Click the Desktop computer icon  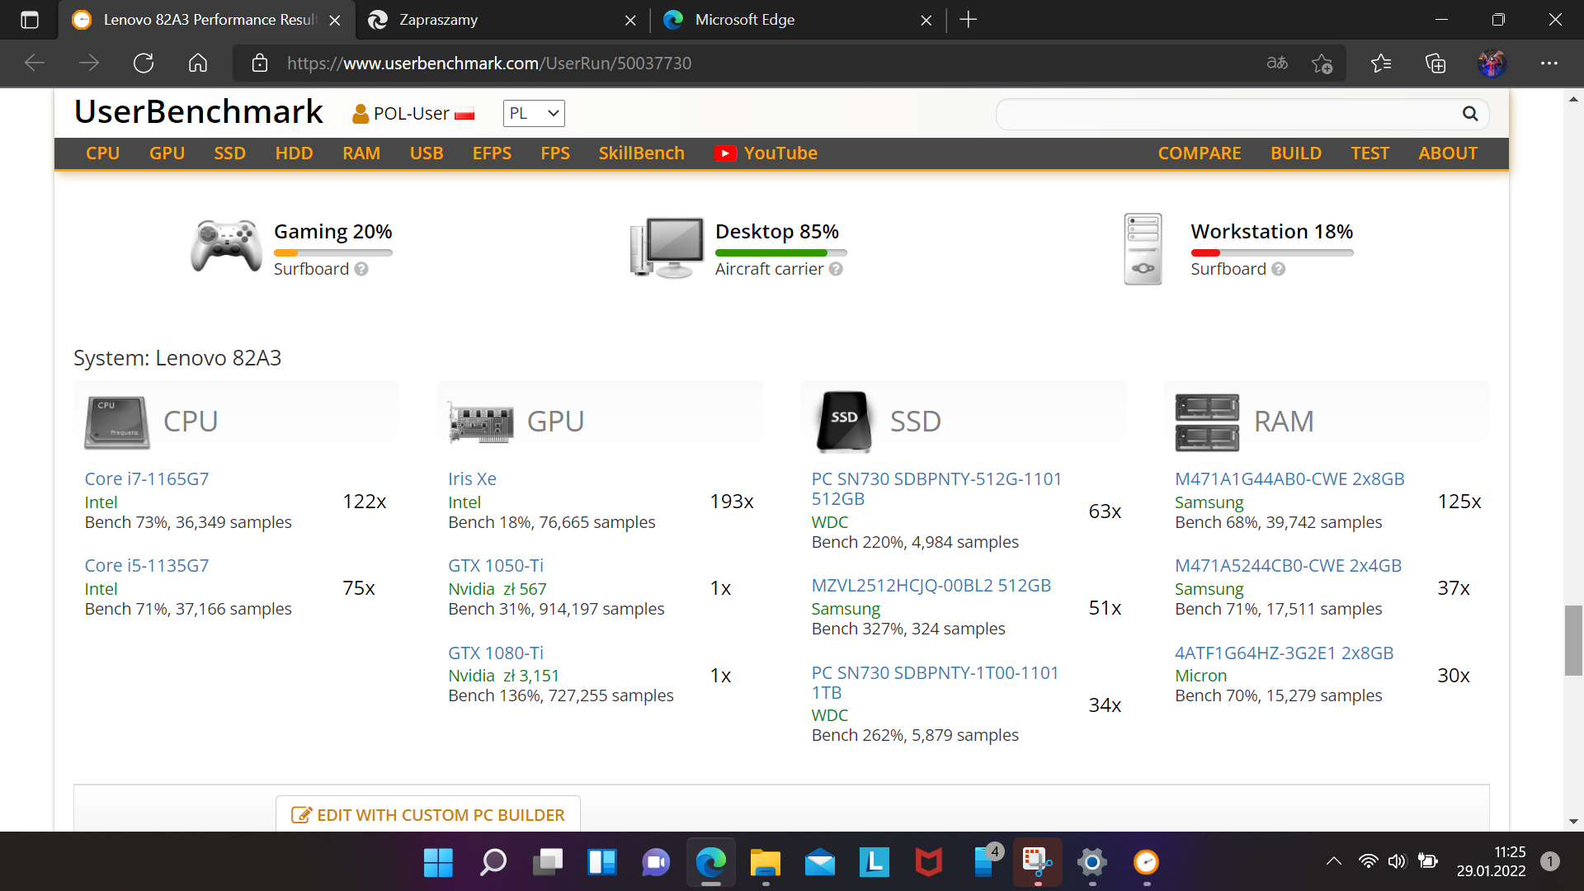pos(667,247)
